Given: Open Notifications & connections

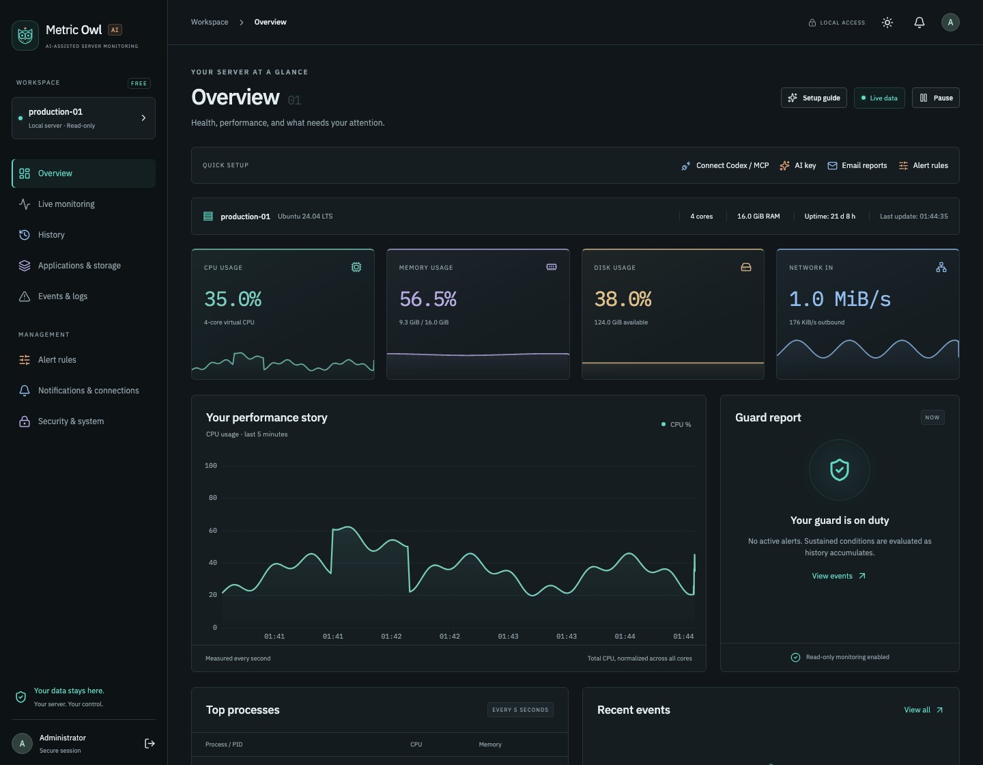Looking at the screenshot, I should point(83,391).
